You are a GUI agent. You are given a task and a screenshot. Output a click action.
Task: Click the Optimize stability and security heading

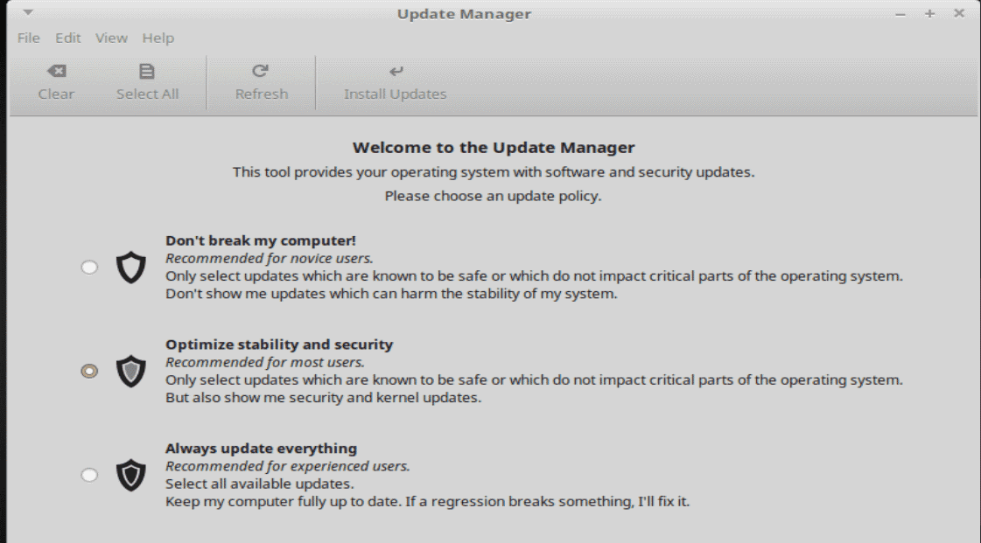tap(279, 345)
